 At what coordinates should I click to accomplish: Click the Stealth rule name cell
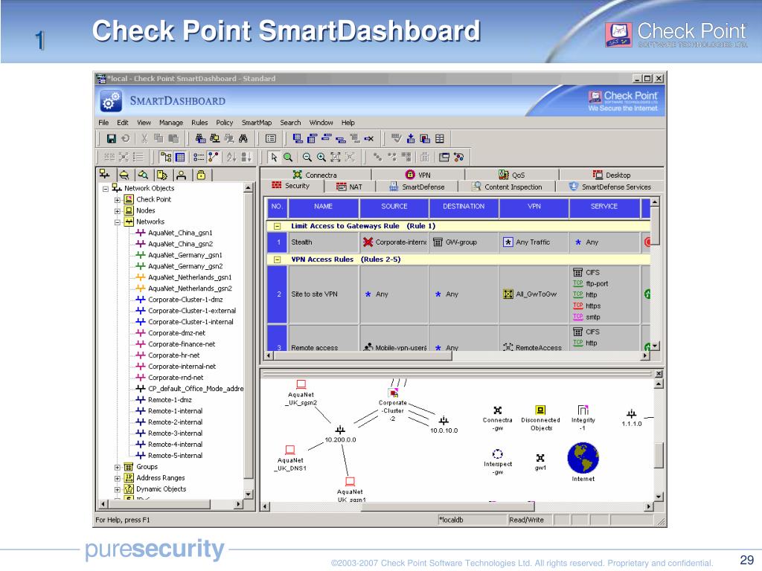coord(324,242)
